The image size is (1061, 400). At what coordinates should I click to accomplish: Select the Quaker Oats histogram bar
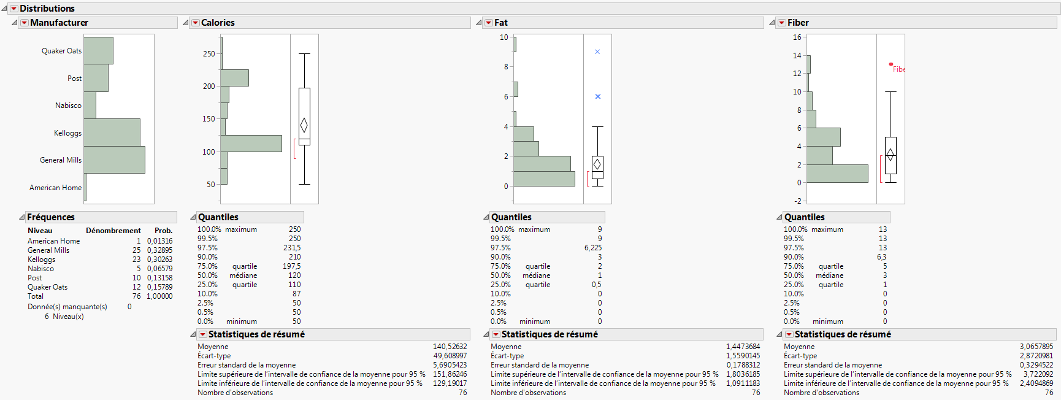(98, 50)
